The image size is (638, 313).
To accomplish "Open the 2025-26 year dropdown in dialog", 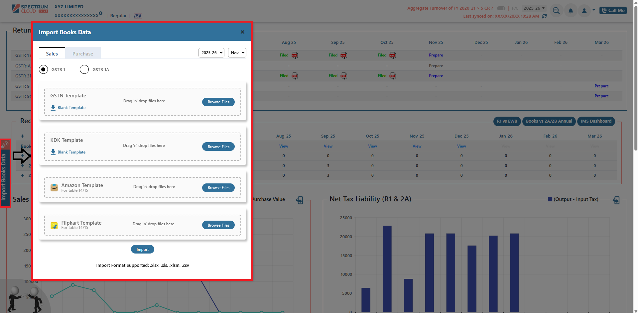I will click(211, 53).
